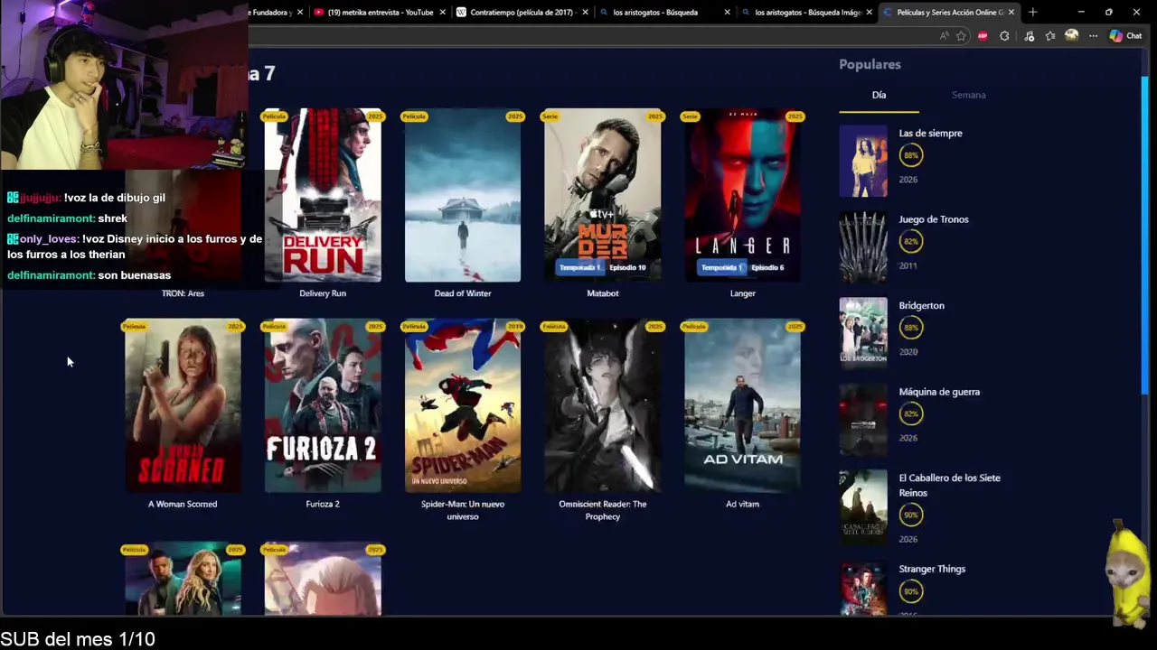The image size is (1157, 650).
Task: Open a new browser tab
Action: (1033, 12)
